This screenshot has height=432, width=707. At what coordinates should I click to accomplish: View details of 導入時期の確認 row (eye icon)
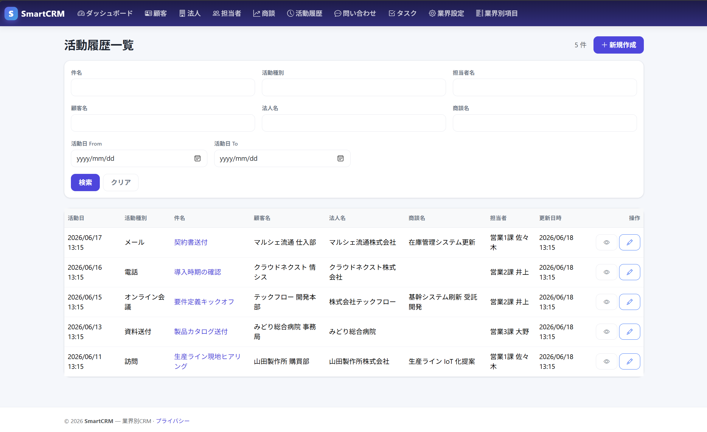[606, 272]
